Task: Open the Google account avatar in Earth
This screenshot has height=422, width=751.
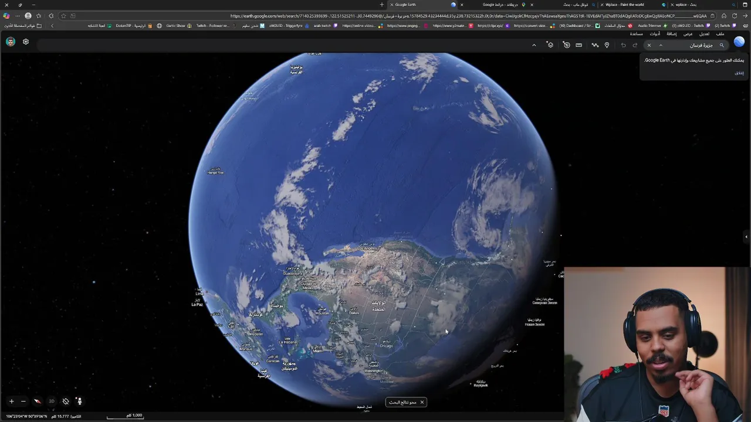Action: coord(11,42)
